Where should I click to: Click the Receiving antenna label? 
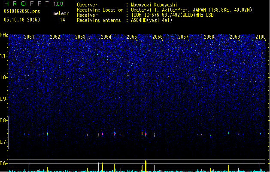pos(99,20)
